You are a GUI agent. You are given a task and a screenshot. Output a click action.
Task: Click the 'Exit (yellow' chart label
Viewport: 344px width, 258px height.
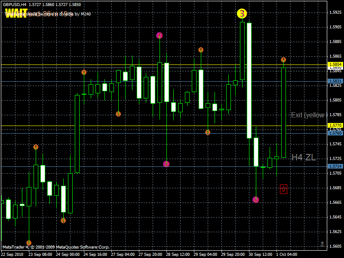(x=309, y=115)
